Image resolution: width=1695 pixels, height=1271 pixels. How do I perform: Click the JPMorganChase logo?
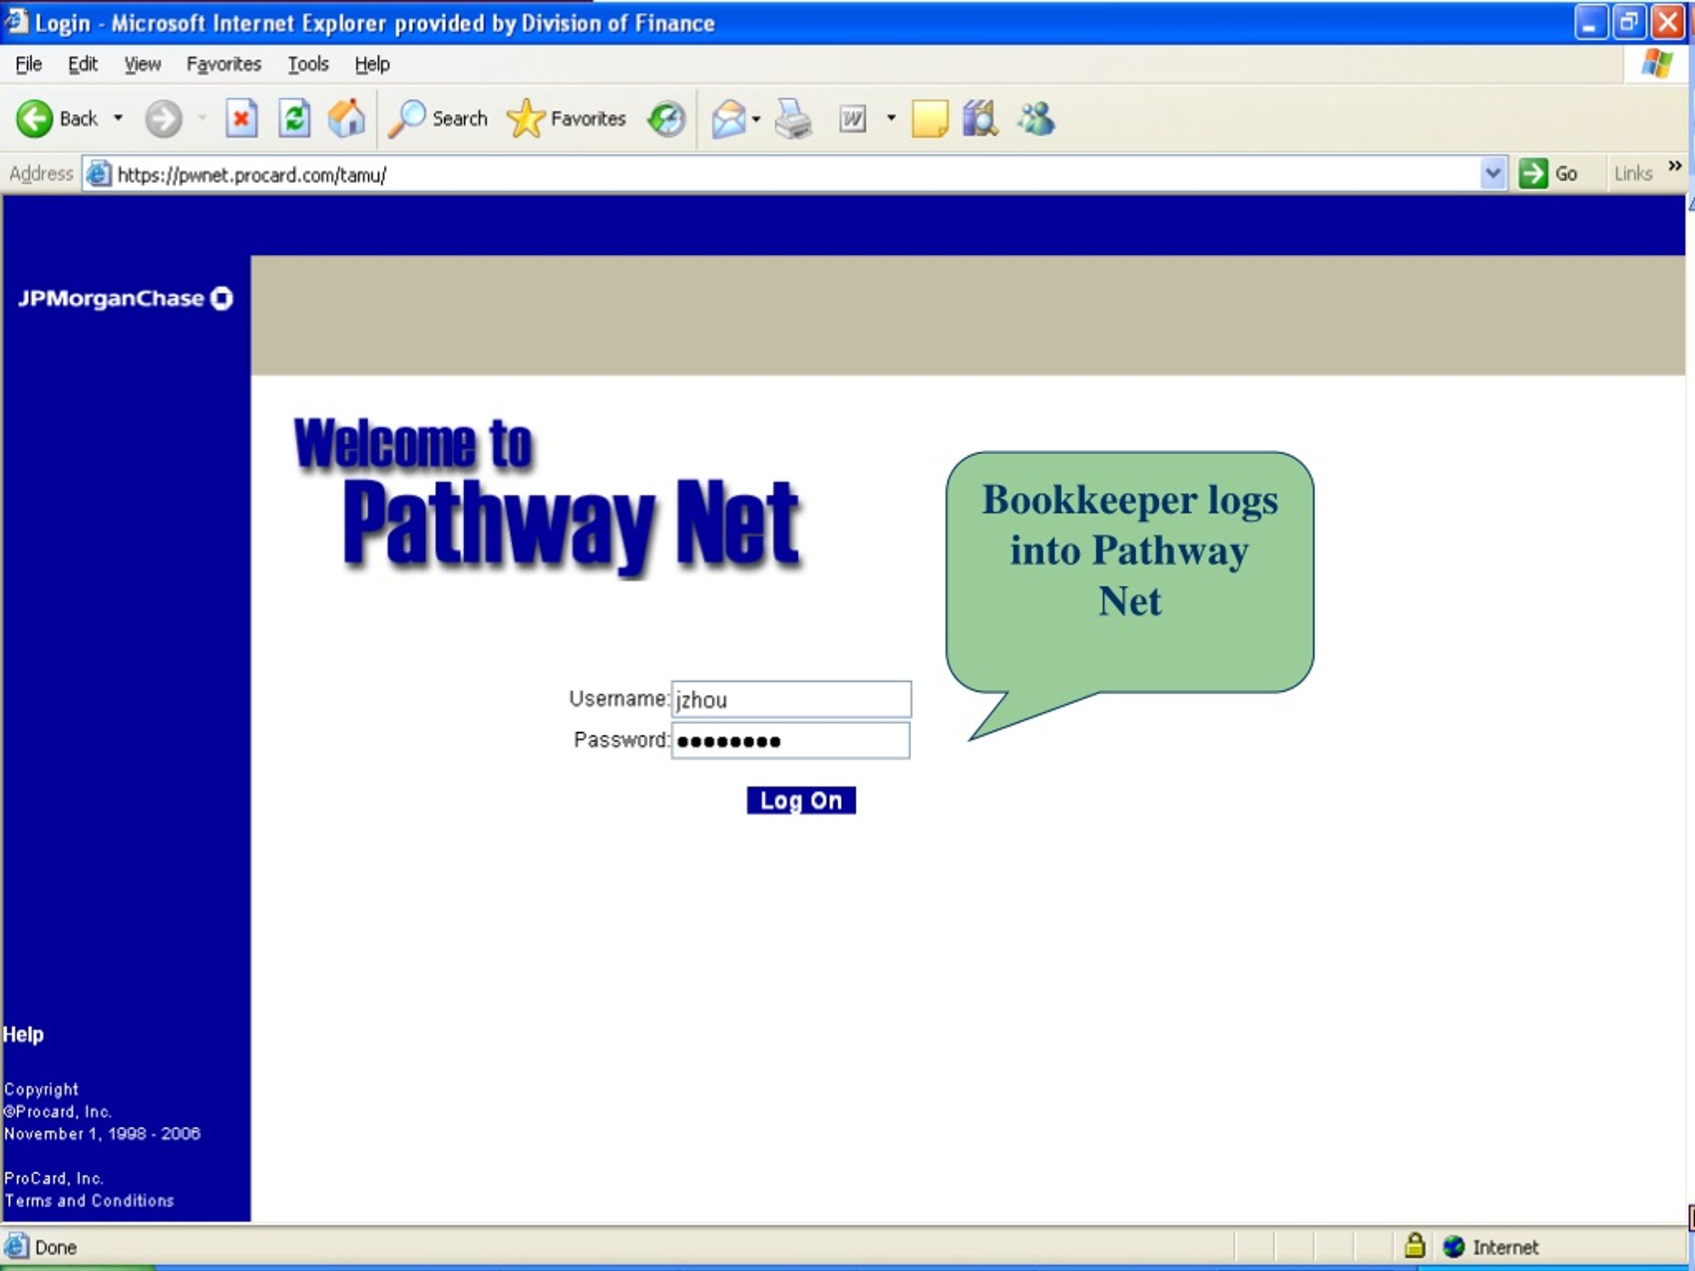[x=126, y=299]
